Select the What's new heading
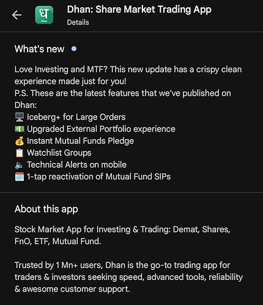This screenshot has width=263, height=305. point(39,49)
